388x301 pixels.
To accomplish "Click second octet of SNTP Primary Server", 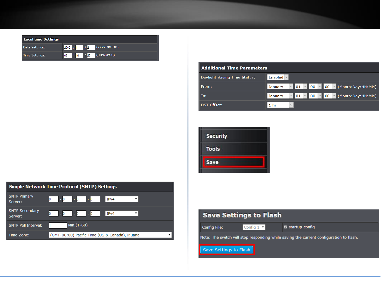I will tap(67, 199).
